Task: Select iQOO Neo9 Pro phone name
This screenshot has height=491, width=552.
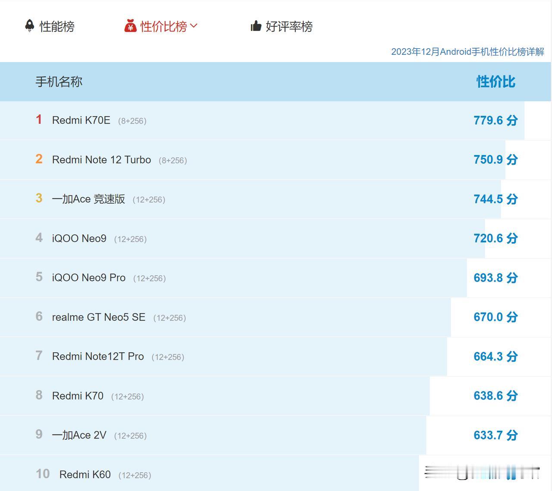Action: click(89, 278)
